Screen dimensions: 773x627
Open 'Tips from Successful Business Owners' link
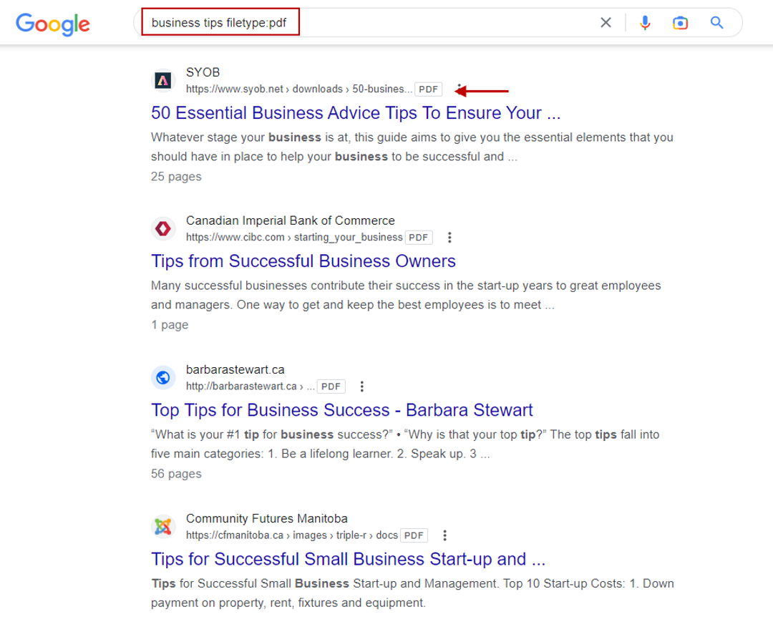(303, 261)
